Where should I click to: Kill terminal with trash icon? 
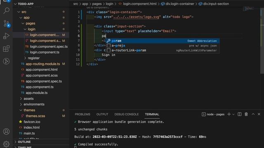[x=246, y=114]
